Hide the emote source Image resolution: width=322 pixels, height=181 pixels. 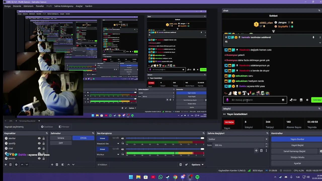pos(39,158)
